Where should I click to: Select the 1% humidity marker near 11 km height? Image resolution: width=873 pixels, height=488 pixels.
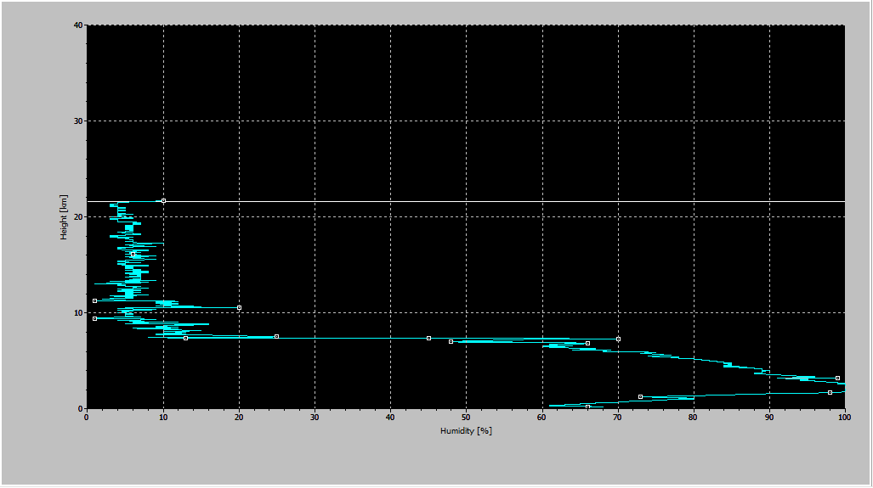pyautogui.click(x=94, y=300)
